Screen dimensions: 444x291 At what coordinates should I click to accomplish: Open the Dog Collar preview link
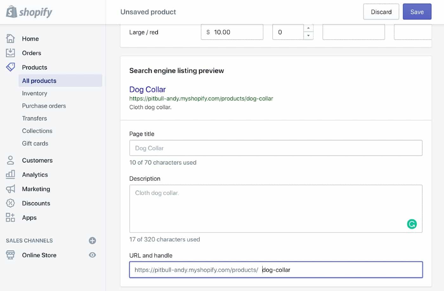coord(147,89)
